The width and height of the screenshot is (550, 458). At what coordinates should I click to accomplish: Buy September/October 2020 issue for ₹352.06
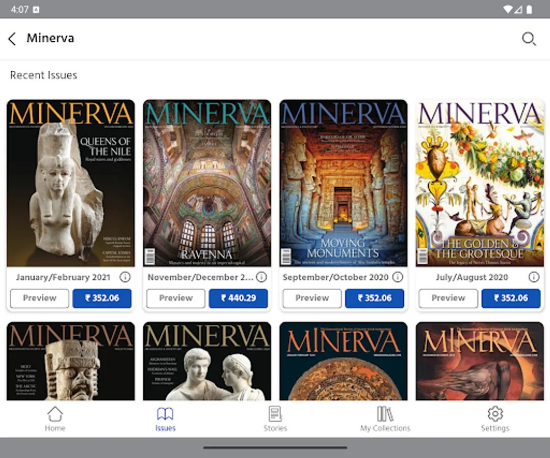375,298
